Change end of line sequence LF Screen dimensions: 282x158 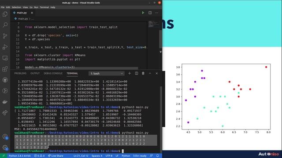click(x=117, y=156)
